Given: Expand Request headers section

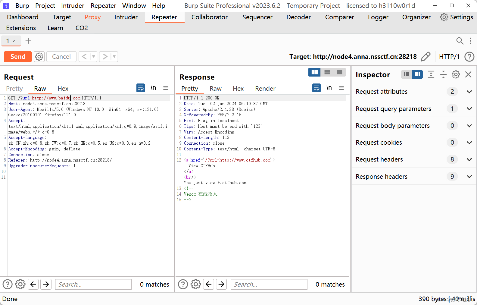Looking at the screenshot, I should [414, 159].
